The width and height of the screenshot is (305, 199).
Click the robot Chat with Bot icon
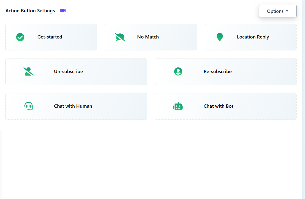[x=178, y=106]
